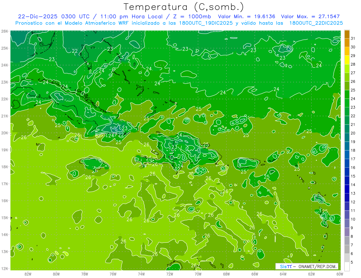Click the longitude axis label 68W

click(227, 274)
